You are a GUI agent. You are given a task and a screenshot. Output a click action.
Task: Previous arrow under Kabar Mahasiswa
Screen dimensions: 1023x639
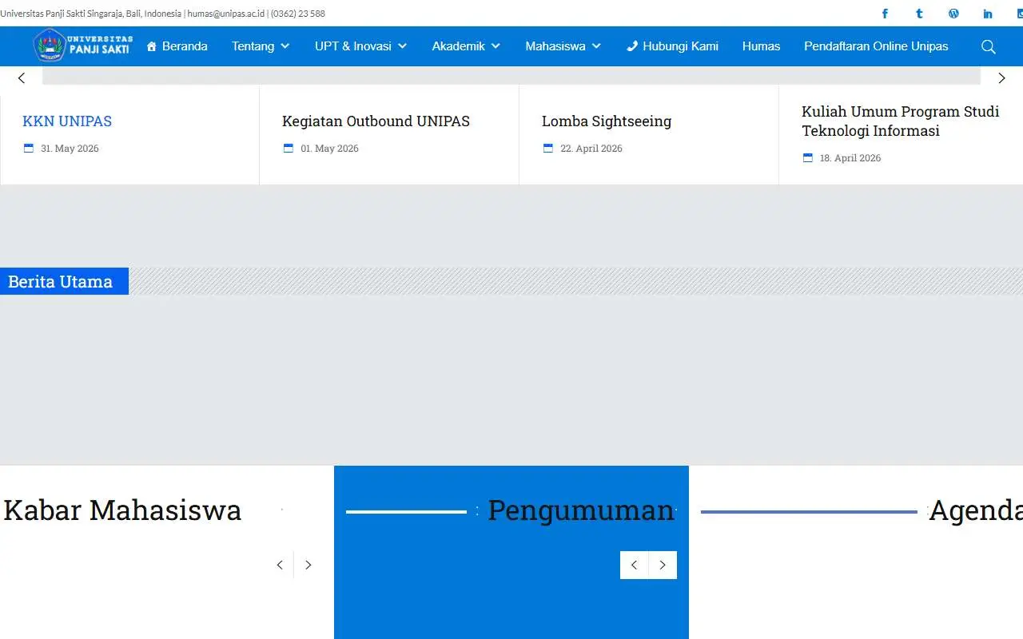(280, 565)
